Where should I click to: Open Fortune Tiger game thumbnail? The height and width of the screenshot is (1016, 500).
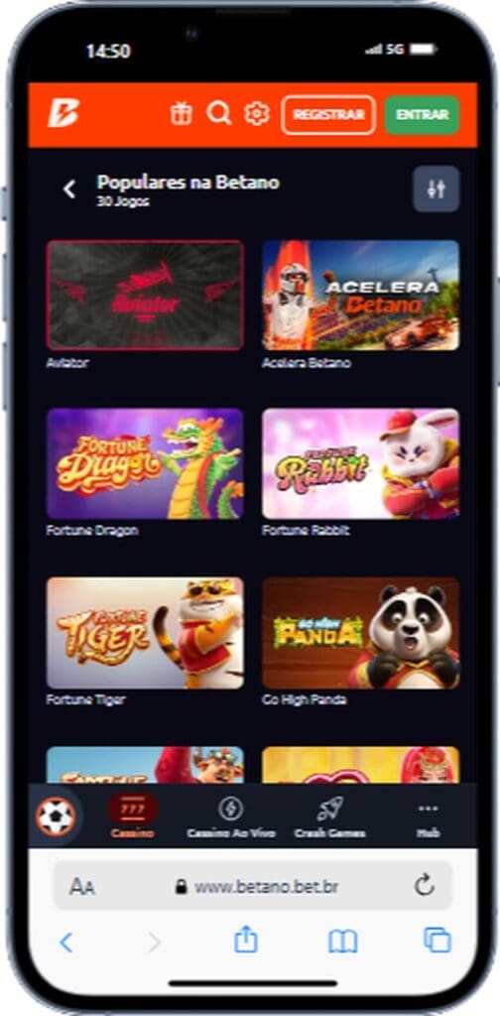145,633
